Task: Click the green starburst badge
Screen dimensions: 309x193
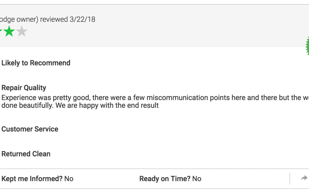Action: point(307,46)
